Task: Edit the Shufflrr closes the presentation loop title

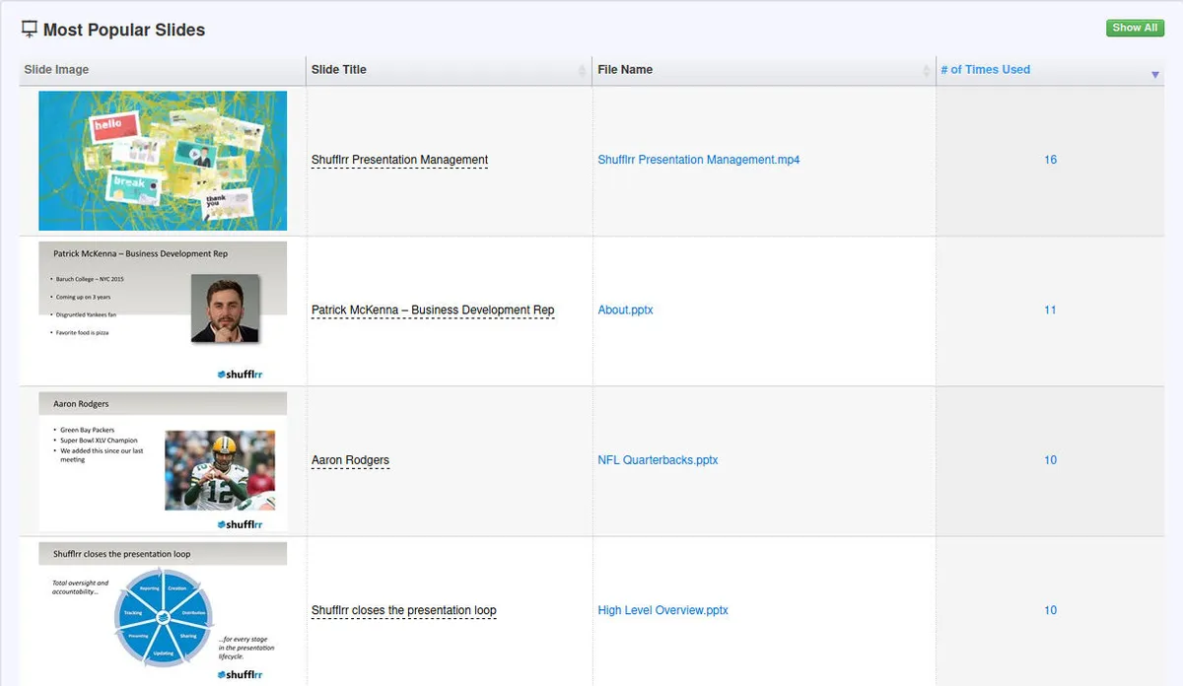Action: pos(404,610)
